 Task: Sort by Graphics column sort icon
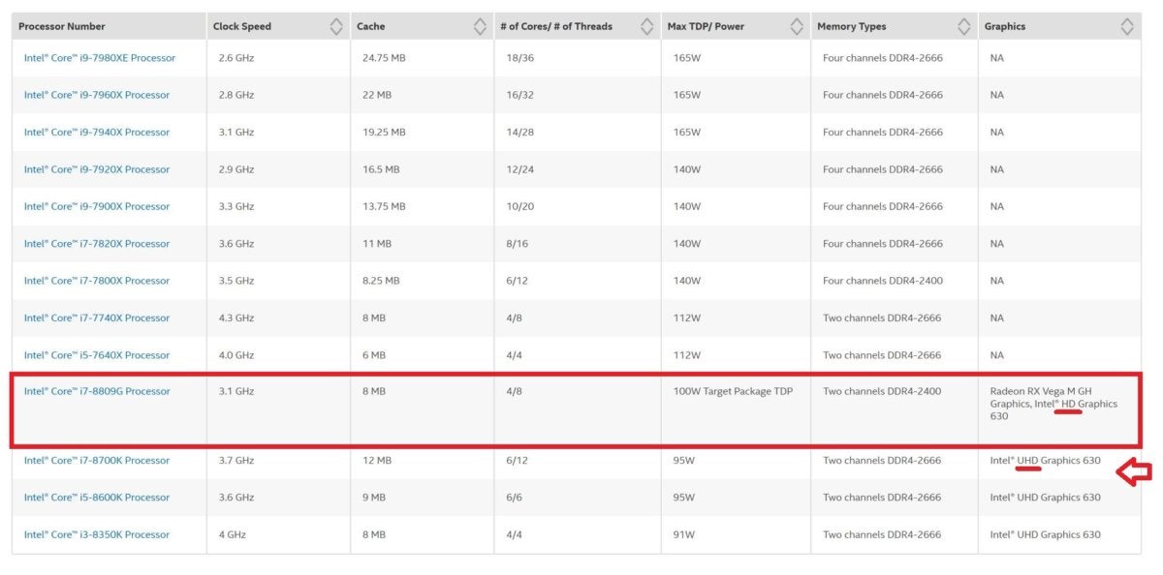[1126, 26]
